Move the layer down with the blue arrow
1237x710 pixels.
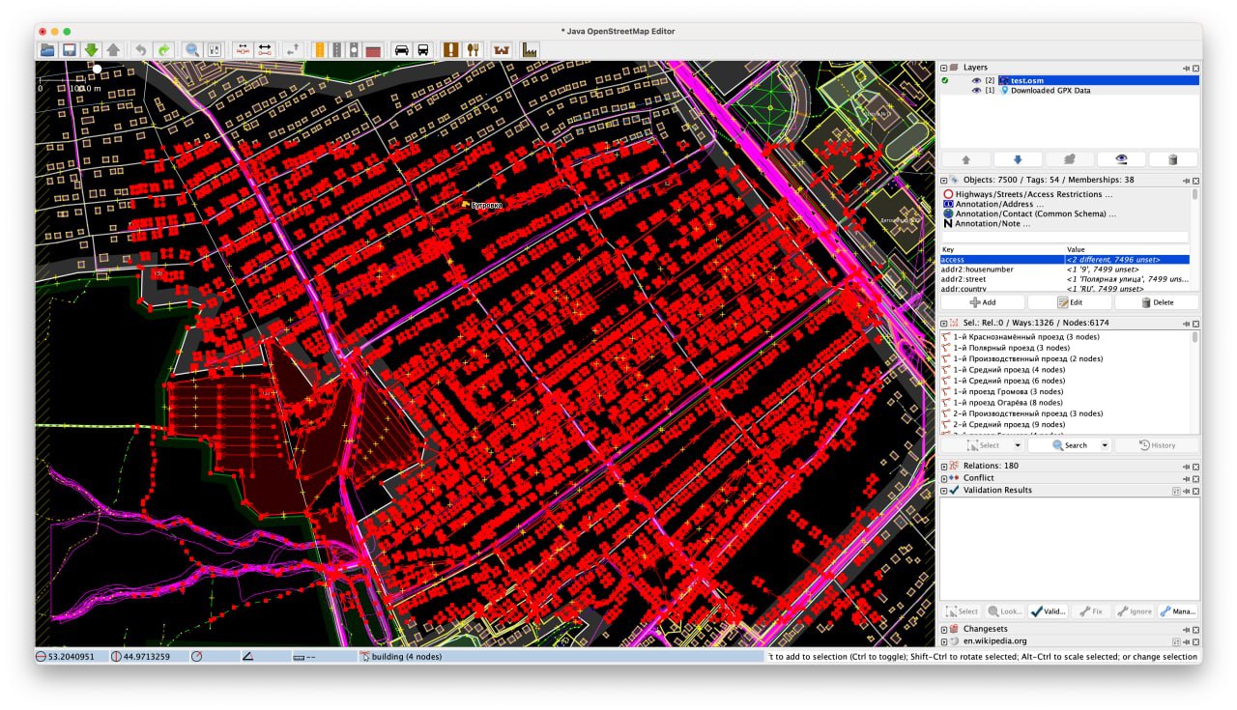(1019, 159)
